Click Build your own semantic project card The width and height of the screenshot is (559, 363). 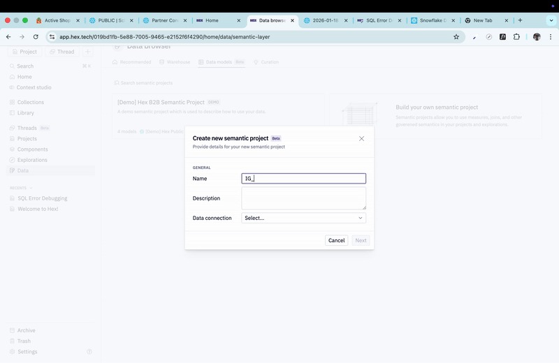435,116
